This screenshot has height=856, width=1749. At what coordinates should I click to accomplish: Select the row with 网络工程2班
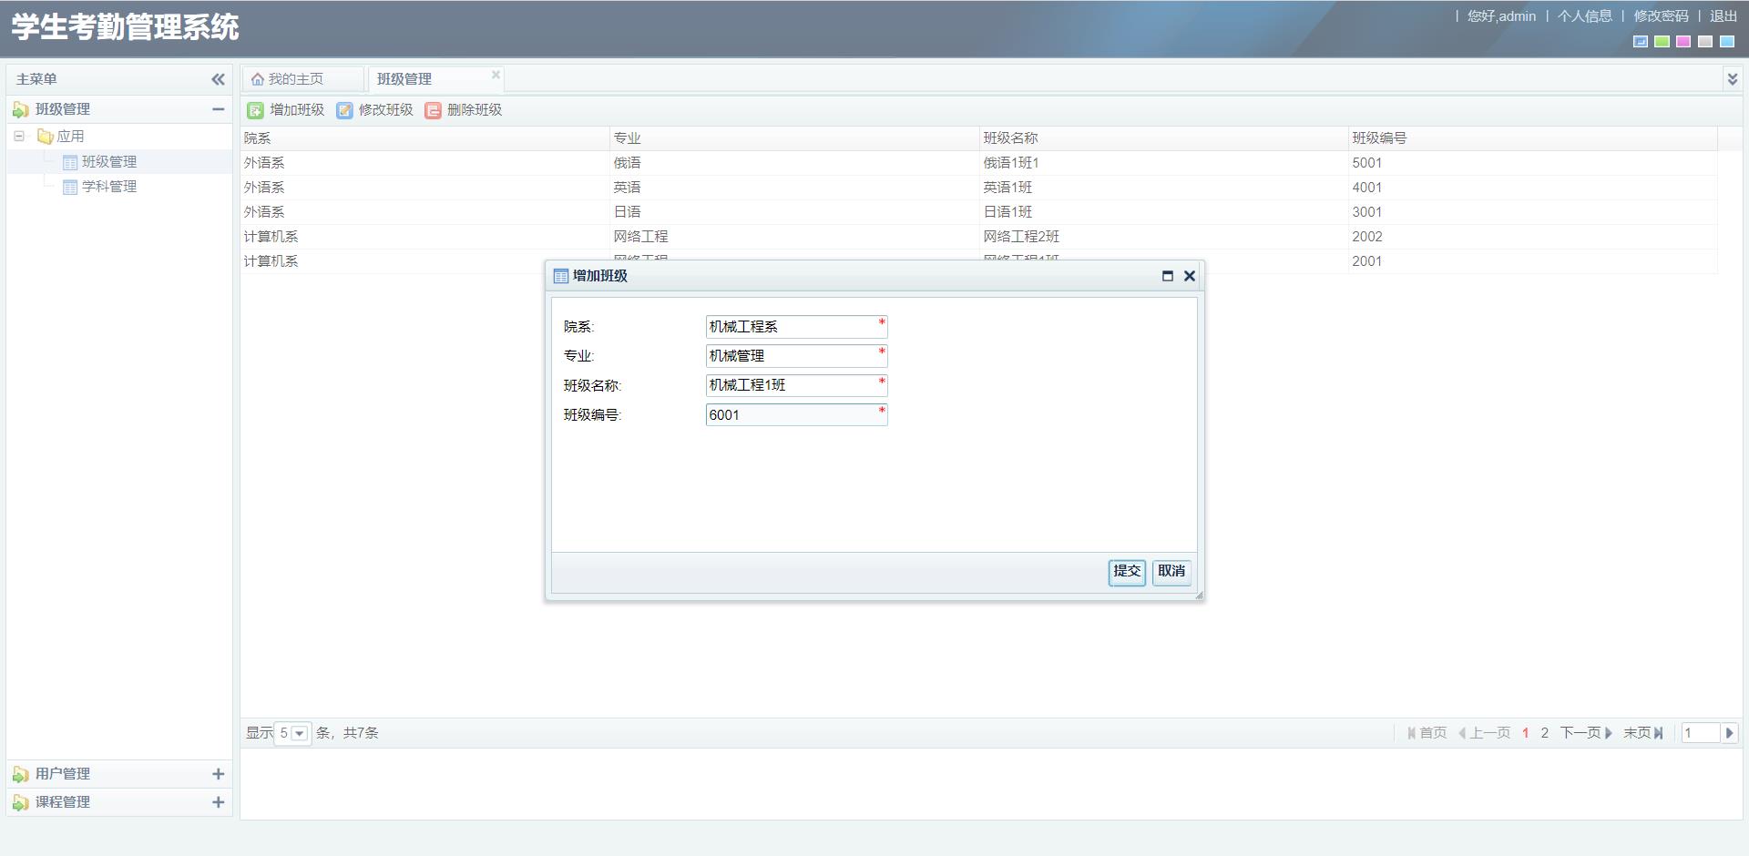pos(979,237)
